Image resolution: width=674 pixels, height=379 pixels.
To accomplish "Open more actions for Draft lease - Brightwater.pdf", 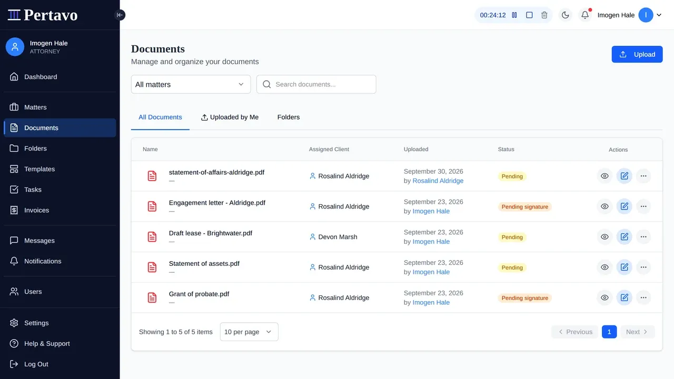I will pyautogui.click(x=643, y=237).
